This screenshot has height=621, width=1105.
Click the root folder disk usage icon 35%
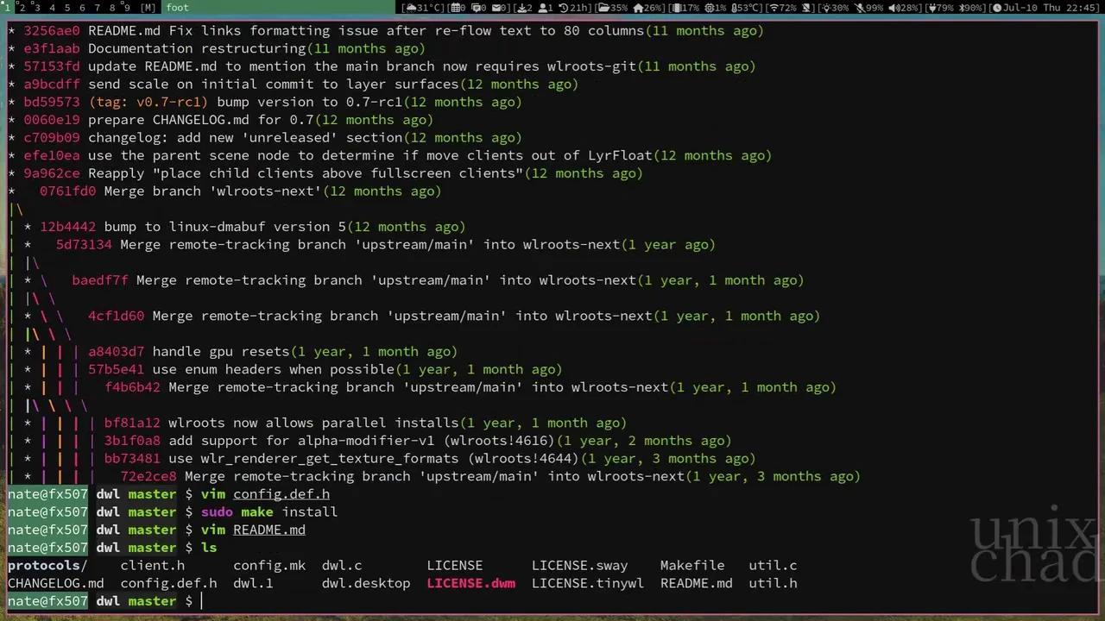603,8
